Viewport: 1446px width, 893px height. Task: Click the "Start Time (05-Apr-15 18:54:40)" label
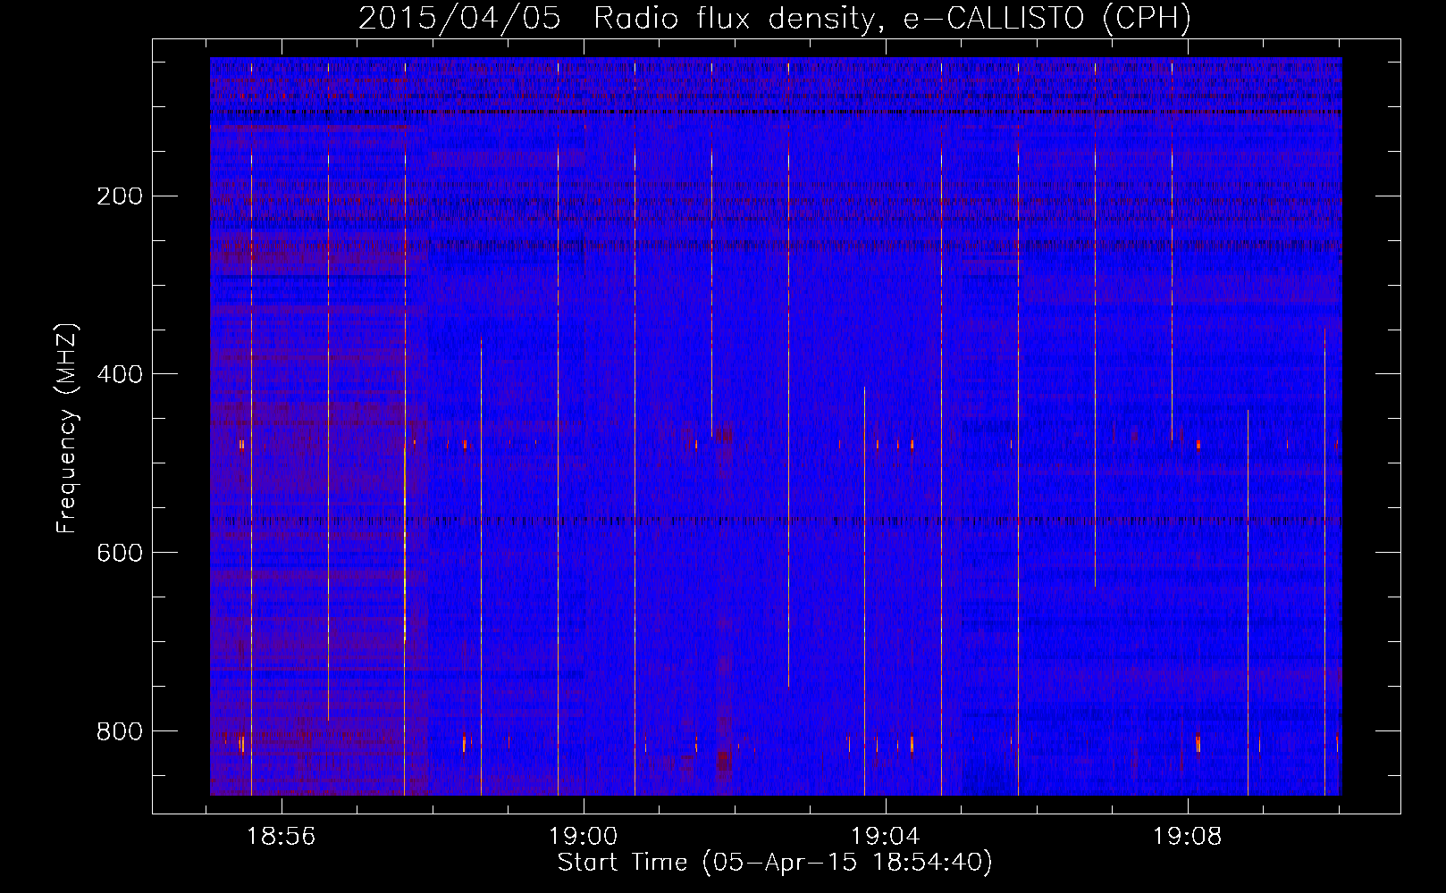(x=775, y=863)
